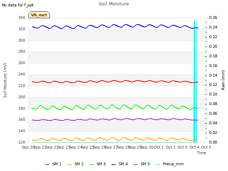
Task: Click the Oct 3 x-axis tick label
Action: pyautogui.click(x=182, y=147)
